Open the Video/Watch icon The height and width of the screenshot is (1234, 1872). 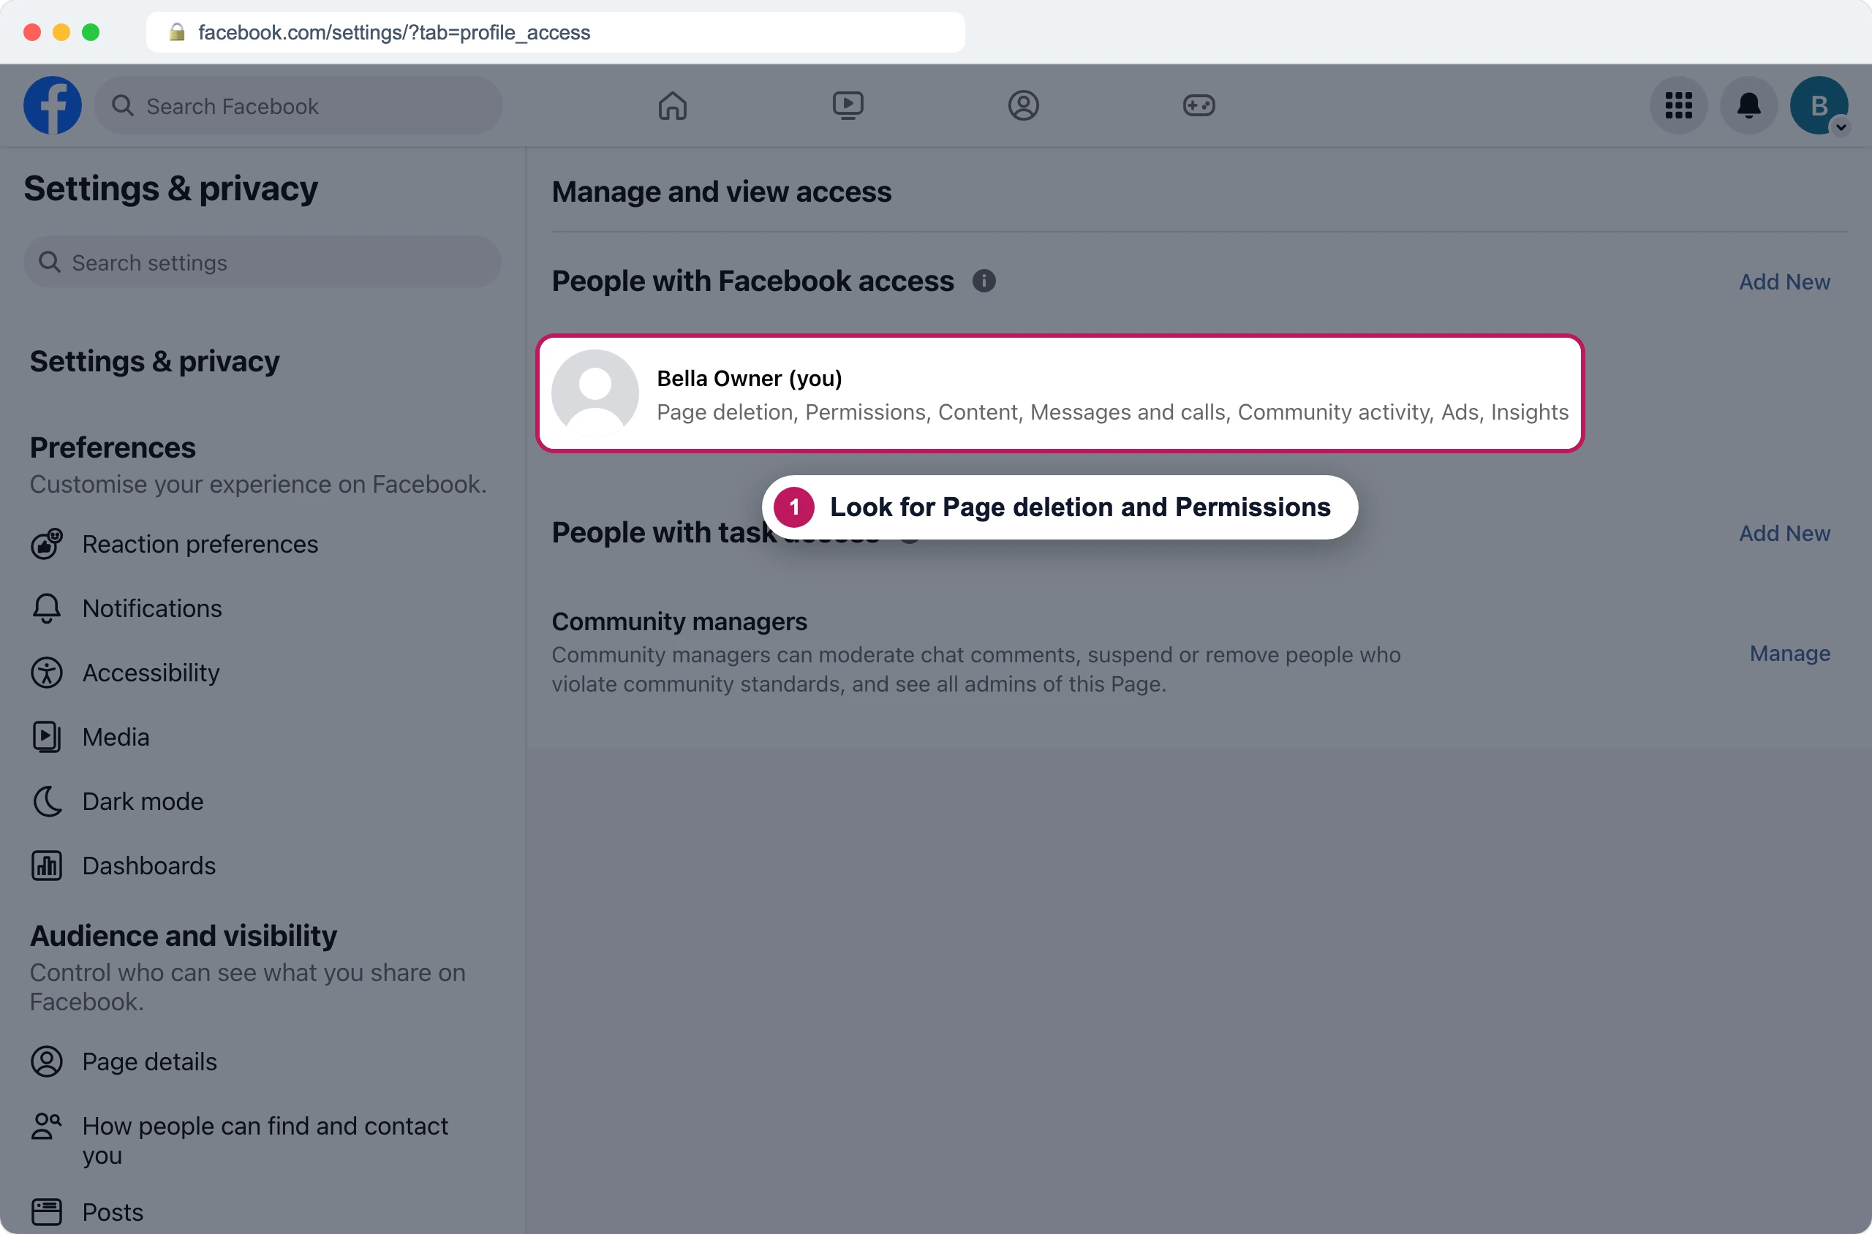click(x=848, y=105)
